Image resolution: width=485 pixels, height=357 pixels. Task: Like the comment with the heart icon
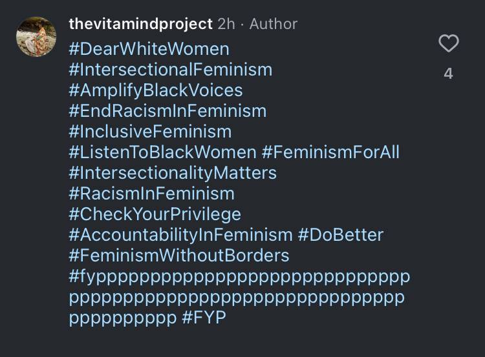click(449, 43)
